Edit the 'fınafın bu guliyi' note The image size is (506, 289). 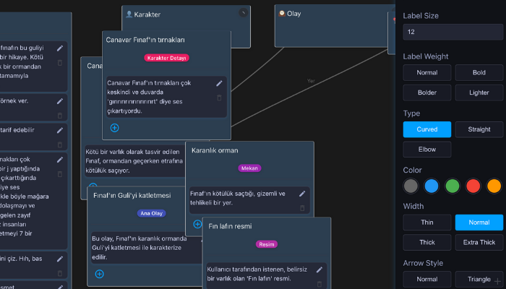click(x=60, y=48)
